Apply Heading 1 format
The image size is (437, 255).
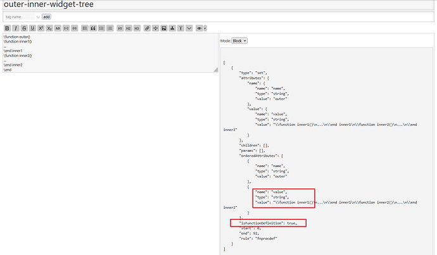[x=120, y=28]
